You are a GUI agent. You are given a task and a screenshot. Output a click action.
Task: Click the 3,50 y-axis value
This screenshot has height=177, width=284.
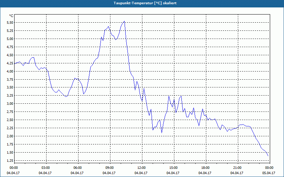coord(10,87)
